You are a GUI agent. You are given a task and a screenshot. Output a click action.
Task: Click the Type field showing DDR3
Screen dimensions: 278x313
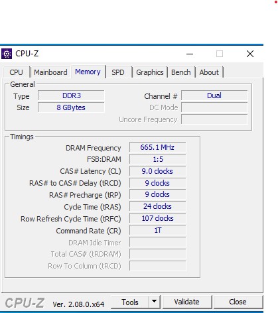71,95
